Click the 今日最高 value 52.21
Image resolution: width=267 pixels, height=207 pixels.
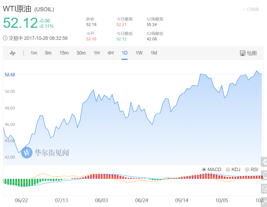click(x=121, y=25)
